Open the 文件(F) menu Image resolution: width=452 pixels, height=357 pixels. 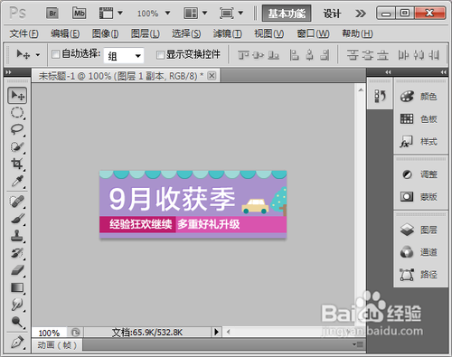click(24, 33)
